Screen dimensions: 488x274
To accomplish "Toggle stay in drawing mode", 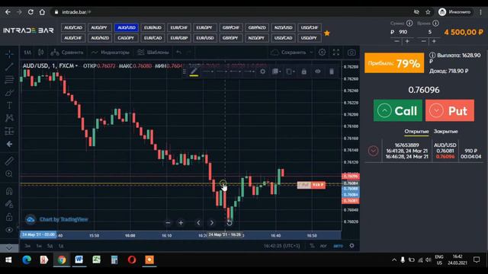I will click(x=9, y=204).
